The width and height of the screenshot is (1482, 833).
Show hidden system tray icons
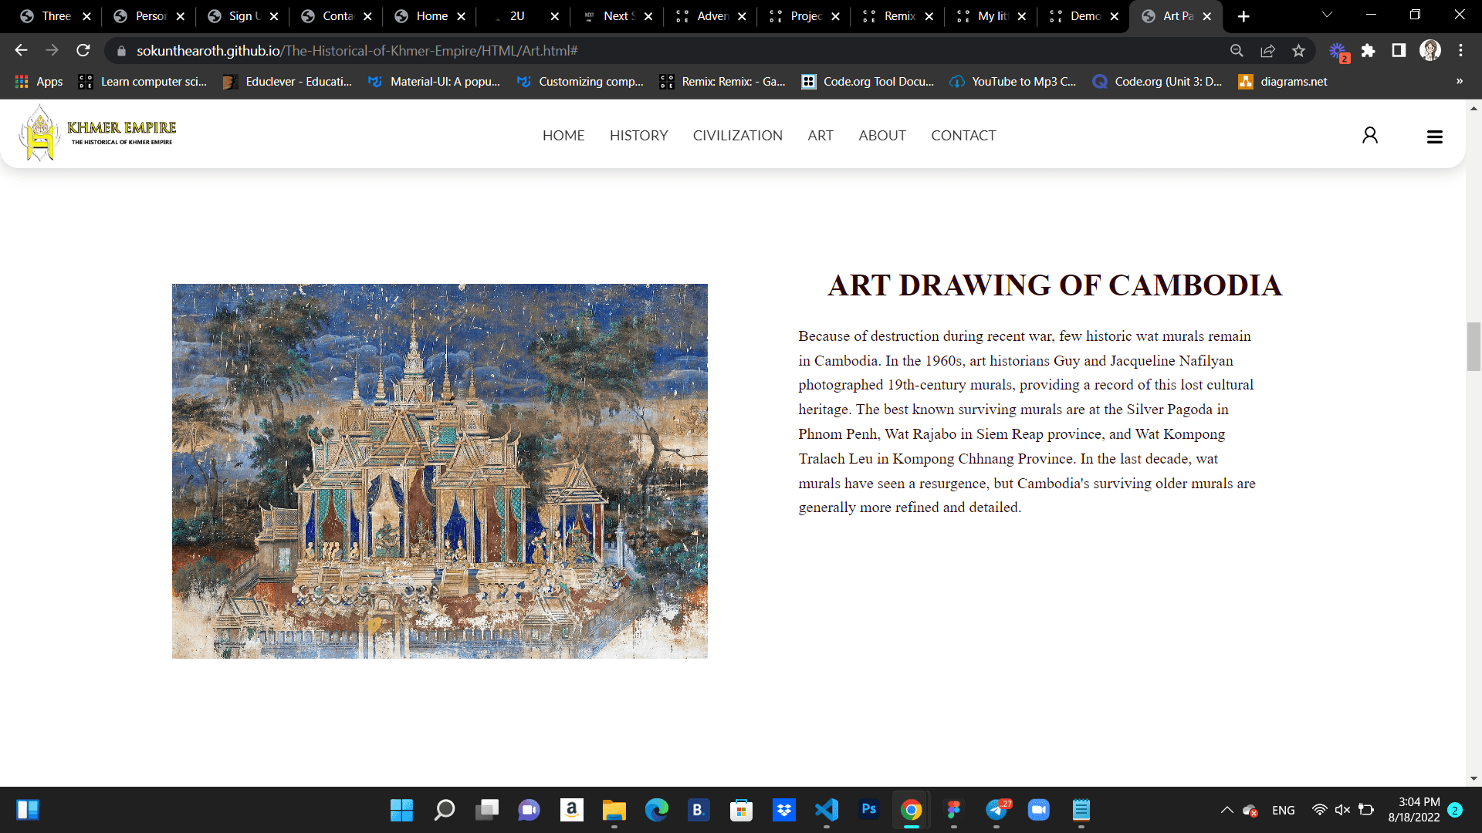pyautogui.click(x=1227, y=810)
